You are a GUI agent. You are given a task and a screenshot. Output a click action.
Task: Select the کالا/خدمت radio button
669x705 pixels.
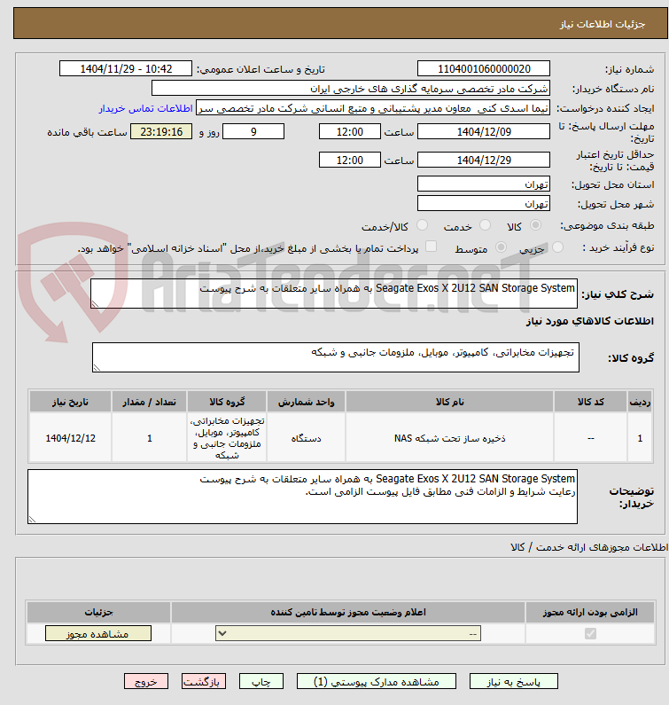[x=422, y=225]
